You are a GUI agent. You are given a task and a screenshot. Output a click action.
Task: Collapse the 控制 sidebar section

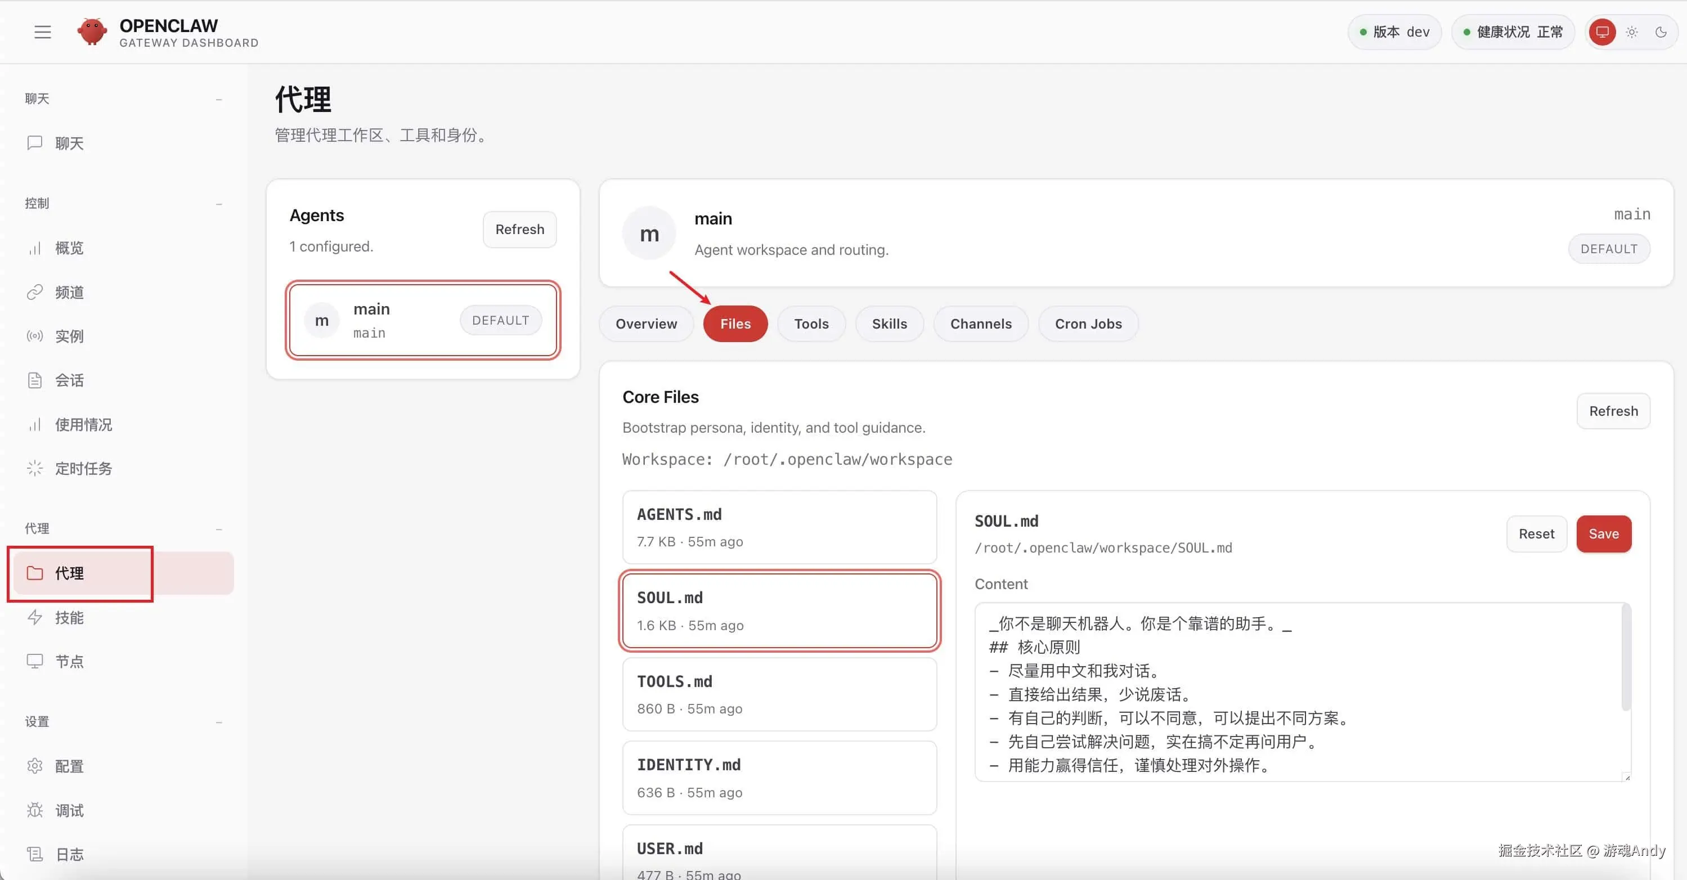[219, 204]
